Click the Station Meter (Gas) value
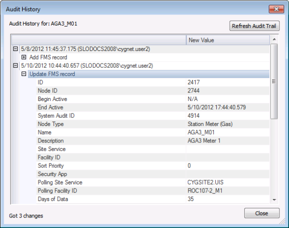 click(x=210, y=124)
